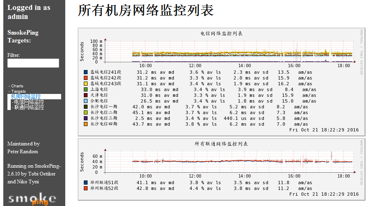Click the light blue 合肥电信 legend square
This screenshot has height=206, width=370.
tap(85, 101)
